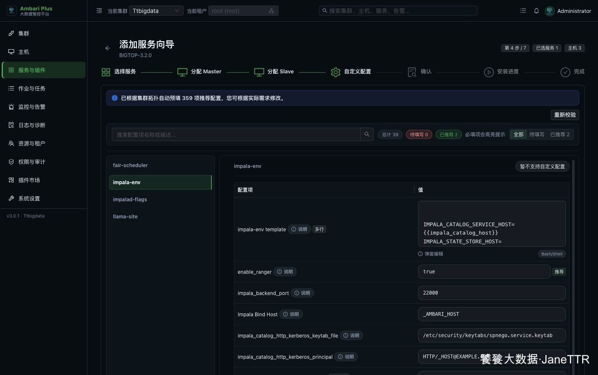Click the enable_ranger value field
The width and height of the screenshot is (598, 375).
(x=484, y=272)
